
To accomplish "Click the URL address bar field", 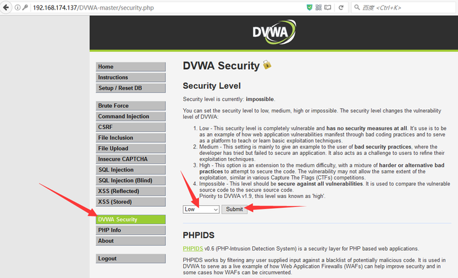I will (x=167, y=8).
